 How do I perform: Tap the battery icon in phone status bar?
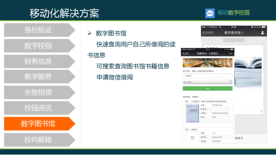(x=264, y=27)
